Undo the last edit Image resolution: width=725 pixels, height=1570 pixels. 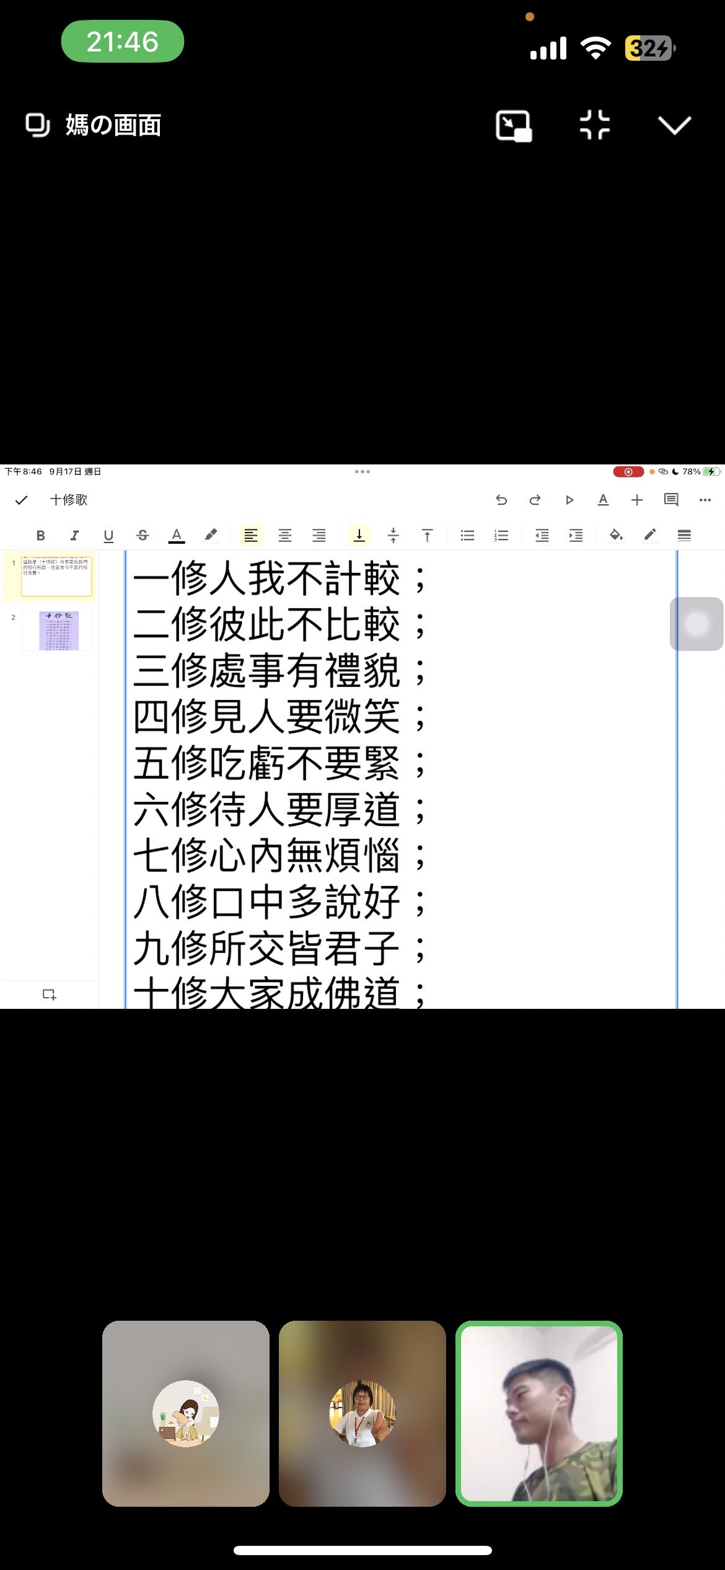(x=501, y=500)
